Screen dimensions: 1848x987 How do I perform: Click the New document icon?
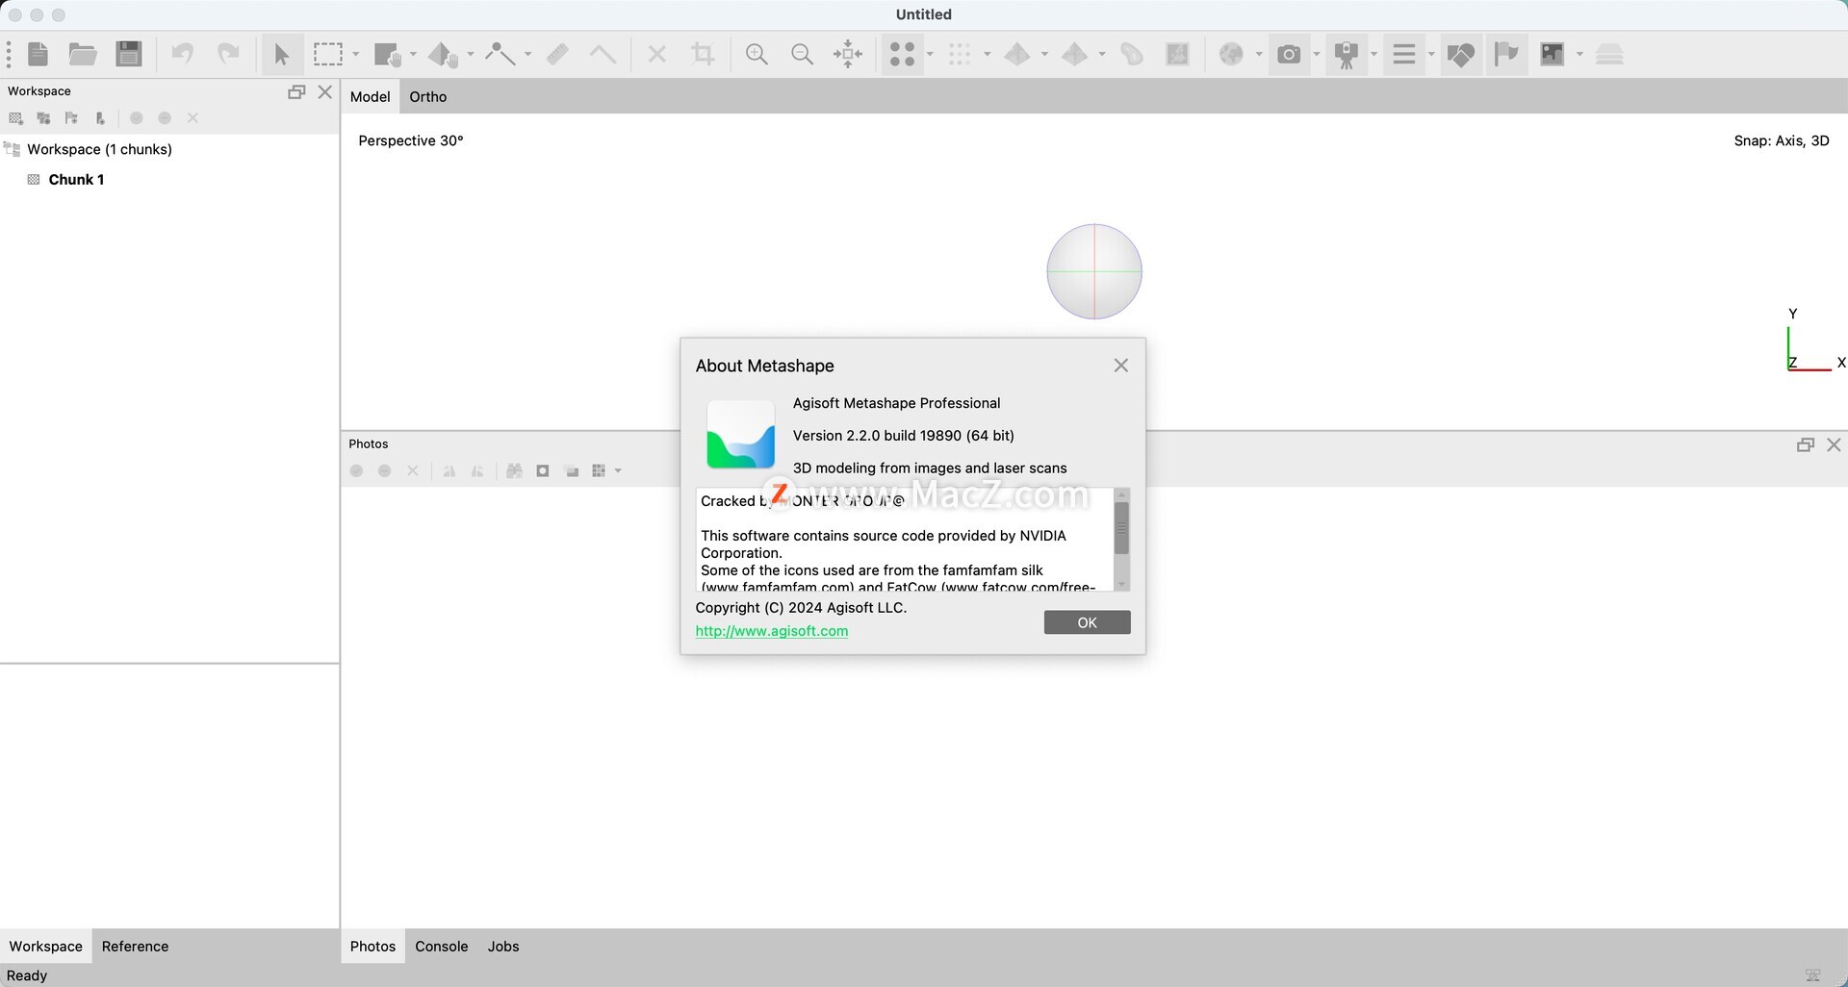(x=38, y=54)
